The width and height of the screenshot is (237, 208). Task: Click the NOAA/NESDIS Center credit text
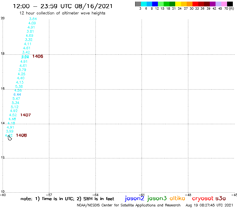click(129, 205)
